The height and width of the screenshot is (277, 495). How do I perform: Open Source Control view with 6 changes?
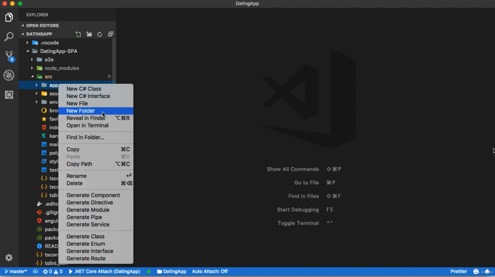[x=9, y=56]
